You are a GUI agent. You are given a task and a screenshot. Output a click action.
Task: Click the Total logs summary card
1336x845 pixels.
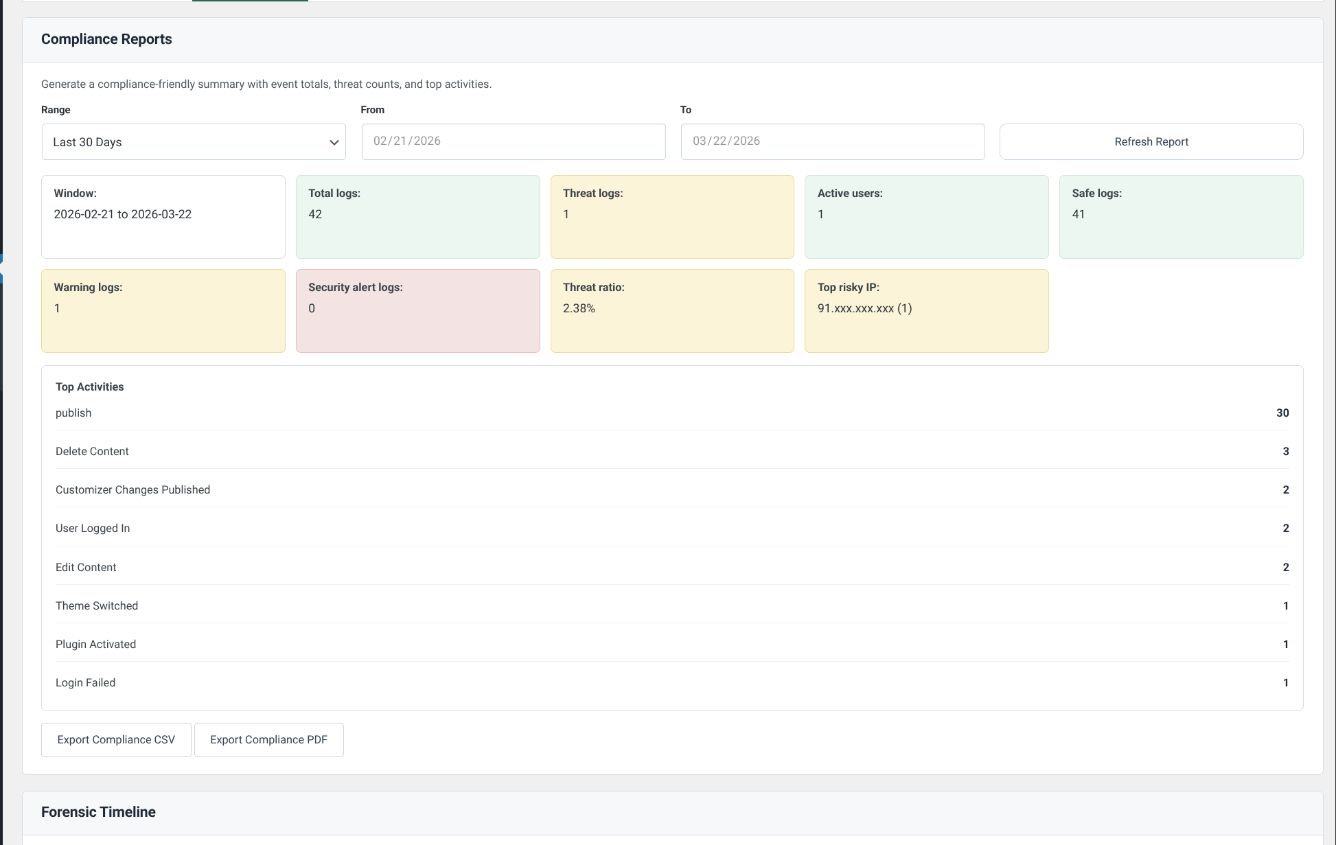[x=417, y=216]
